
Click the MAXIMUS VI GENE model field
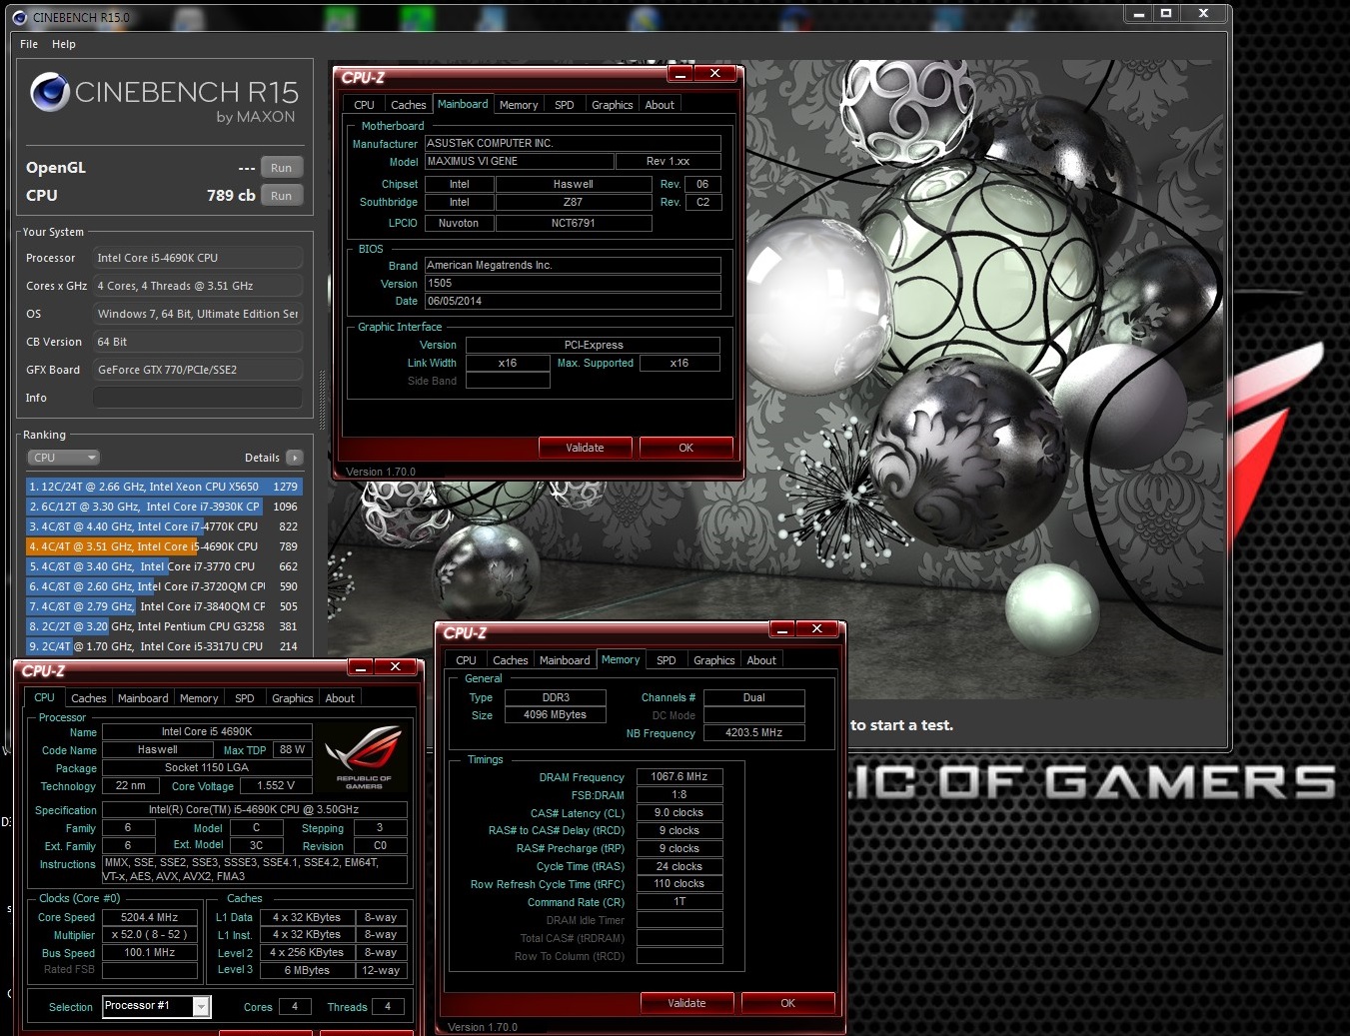519,161
